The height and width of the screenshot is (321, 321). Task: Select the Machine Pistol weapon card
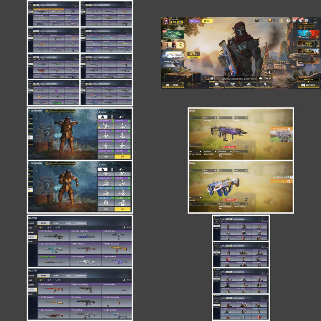(86, 289)
